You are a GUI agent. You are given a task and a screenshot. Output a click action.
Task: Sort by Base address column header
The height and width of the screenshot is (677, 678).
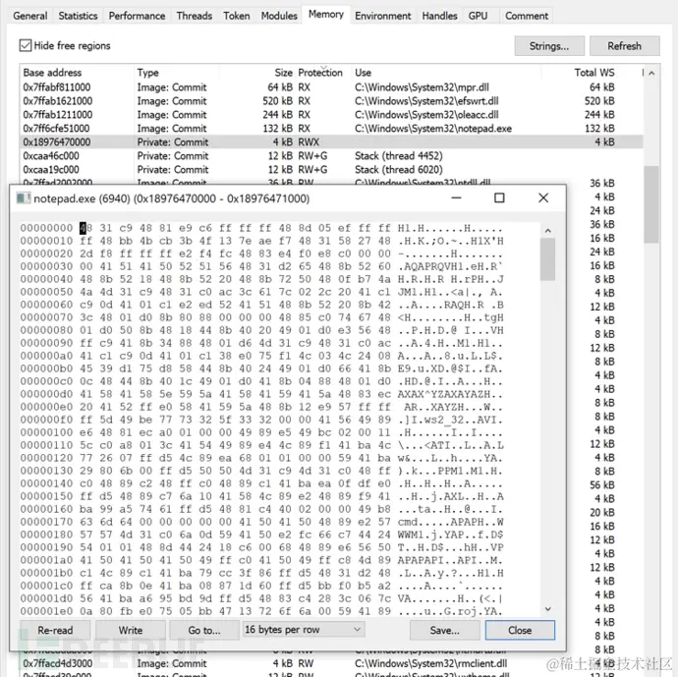(x=77, y=72)
